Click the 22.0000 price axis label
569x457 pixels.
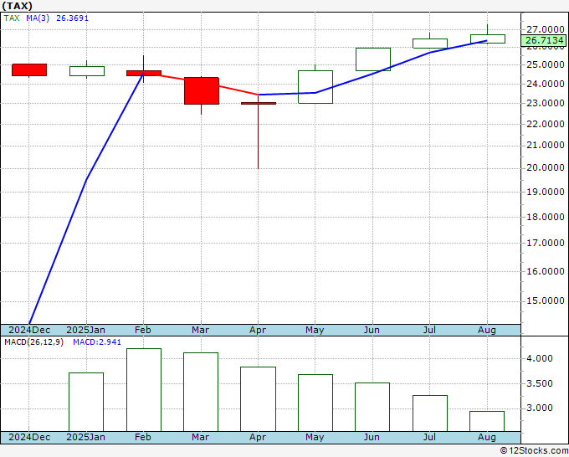545,124
